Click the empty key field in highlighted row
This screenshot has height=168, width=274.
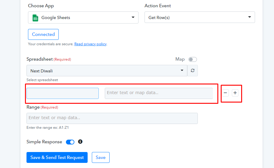coord(63,93)
